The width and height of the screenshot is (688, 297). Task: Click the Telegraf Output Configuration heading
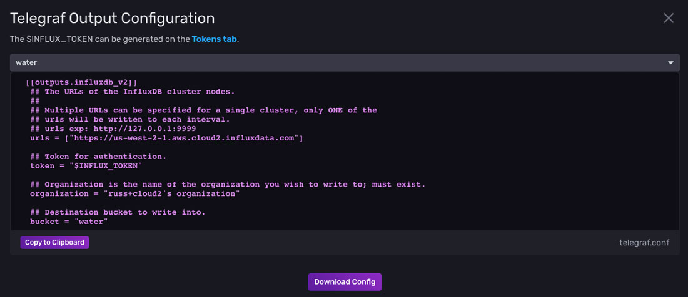(x=113, y=19)
